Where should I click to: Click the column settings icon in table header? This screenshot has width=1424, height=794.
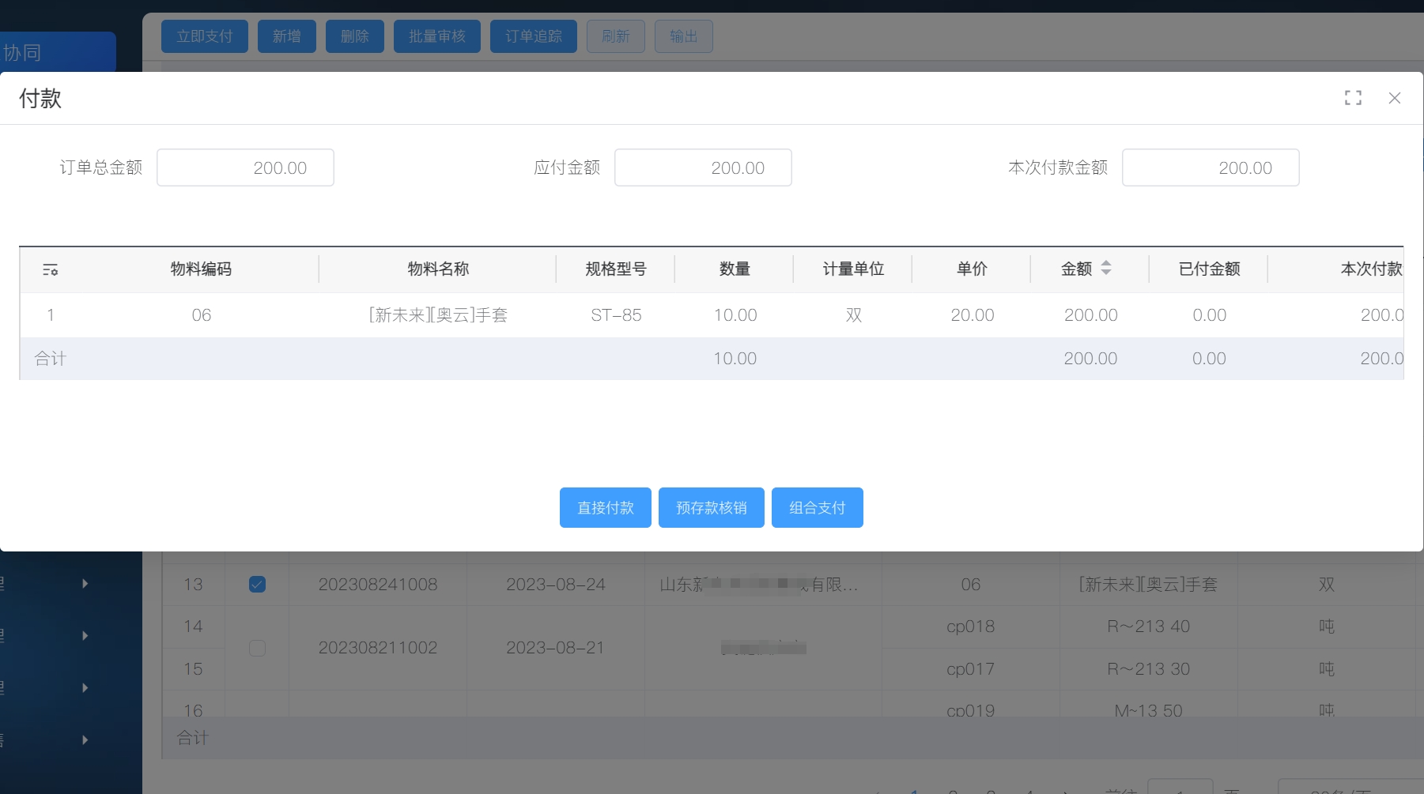pyautogui.click(x=51, y=270)
